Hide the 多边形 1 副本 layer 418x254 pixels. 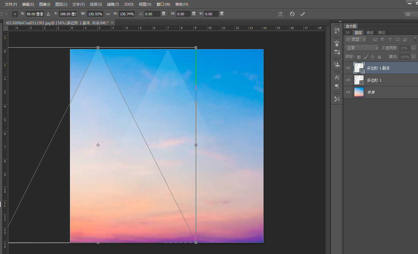click(x=348, y=68)
